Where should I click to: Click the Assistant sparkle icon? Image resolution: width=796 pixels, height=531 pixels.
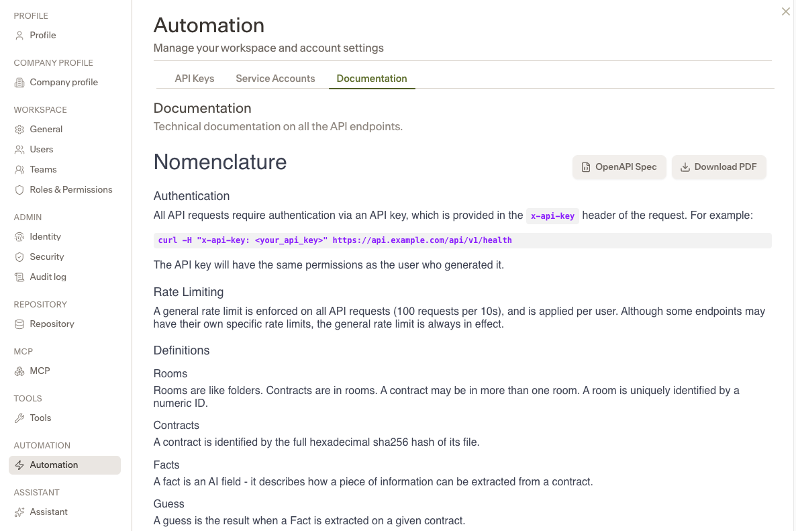tap(19, 512)
